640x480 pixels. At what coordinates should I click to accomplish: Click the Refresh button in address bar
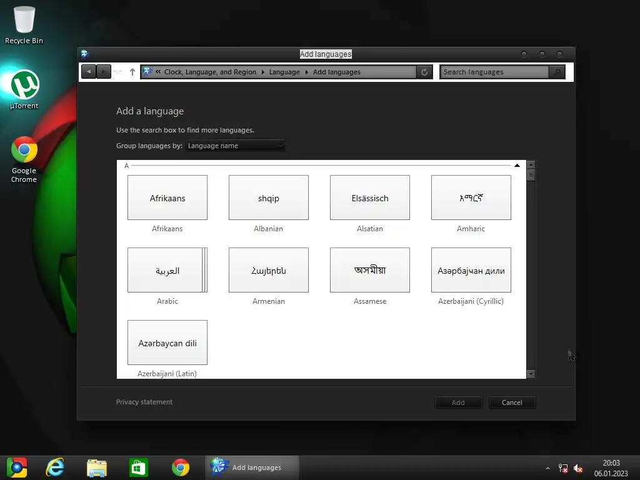[x=424, y=72]
